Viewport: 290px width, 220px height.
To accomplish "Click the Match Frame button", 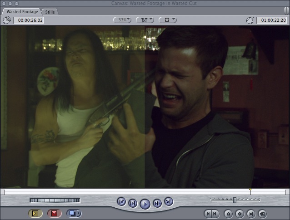I will [262, 214].
